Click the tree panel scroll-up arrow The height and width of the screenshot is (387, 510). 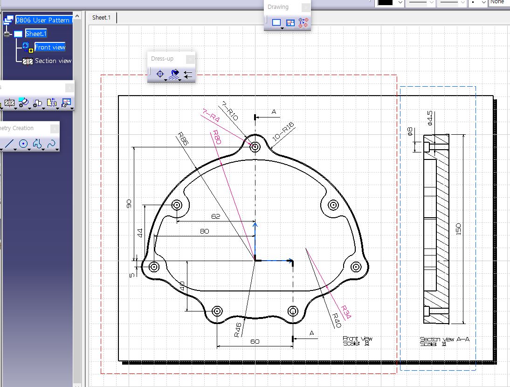pyautogui.click(x=77, y=15)
